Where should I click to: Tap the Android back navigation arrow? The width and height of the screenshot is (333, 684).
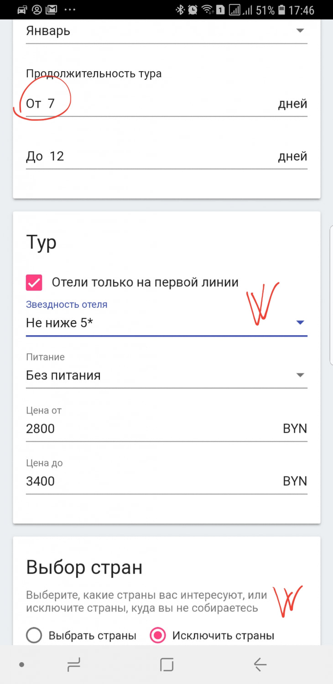tap(260, 665)
